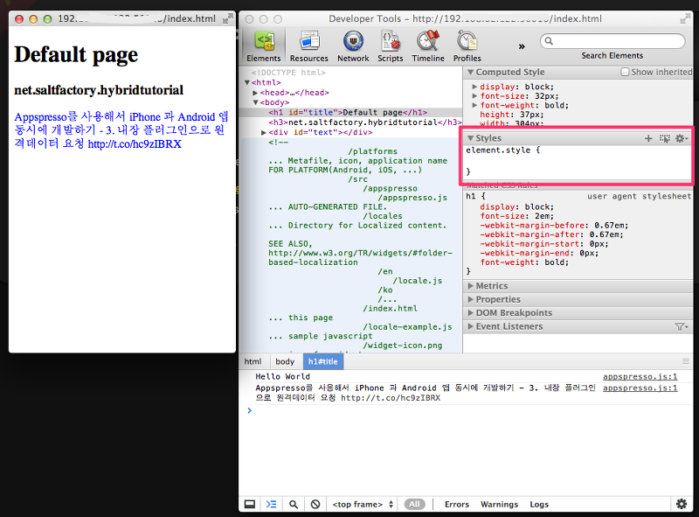Viewport: 699px width, 517px height.
Task: Select the html breadcrumb
Action: click(x=253, y=361)
